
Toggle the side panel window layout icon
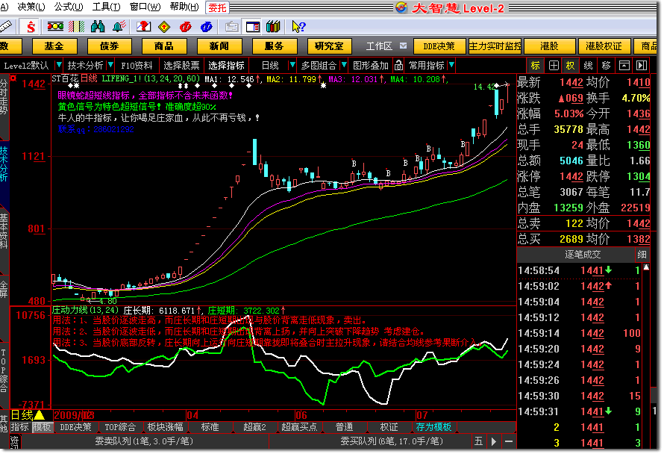[x=253, y=27]
